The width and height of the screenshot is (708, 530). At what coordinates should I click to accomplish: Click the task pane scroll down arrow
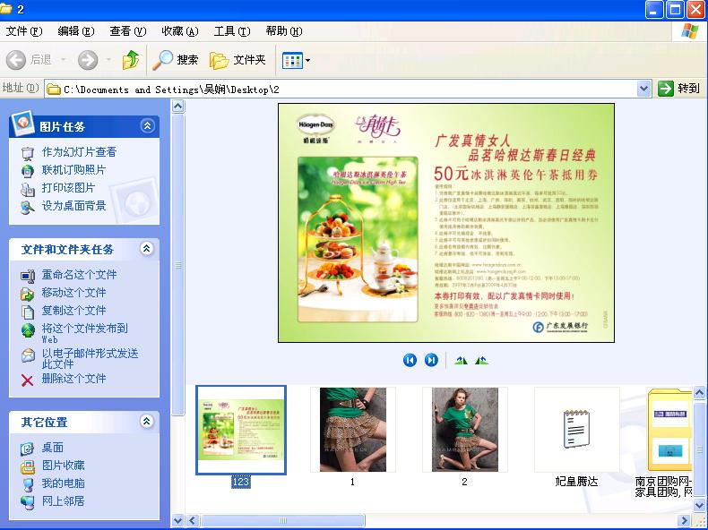(178, 520)
